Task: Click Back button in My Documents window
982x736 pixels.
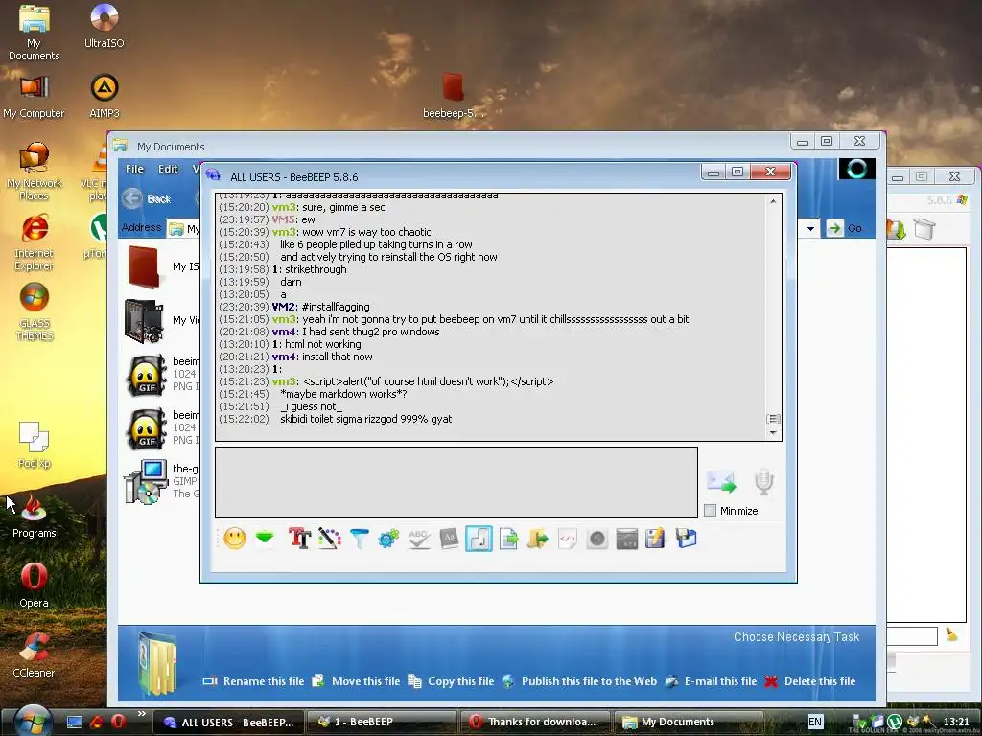Action: click(147, 198)
